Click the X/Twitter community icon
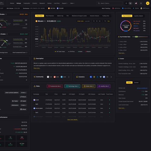This screenshot has height=151, width=151. point(48,77)
